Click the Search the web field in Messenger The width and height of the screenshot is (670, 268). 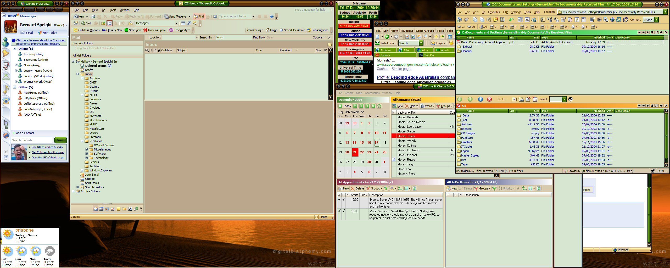pos(32,140)
